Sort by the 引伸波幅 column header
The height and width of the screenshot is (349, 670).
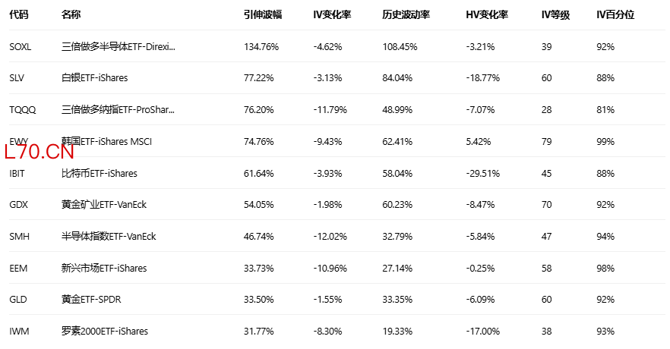(x=263, y=14)
